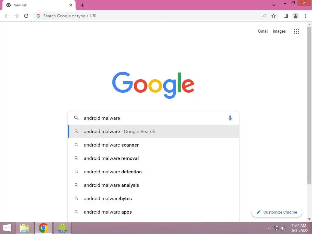This screenshot has width=312, height=234.
Task: Open the Chrome profile avatar
Action: click(x=296, y=16)
